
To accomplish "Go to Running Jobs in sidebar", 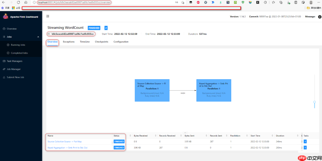I will click(x=18, y=45).
